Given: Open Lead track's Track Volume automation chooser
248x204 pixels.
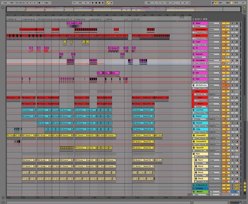Looking at the screenshot, I should [x=200, y=45].
